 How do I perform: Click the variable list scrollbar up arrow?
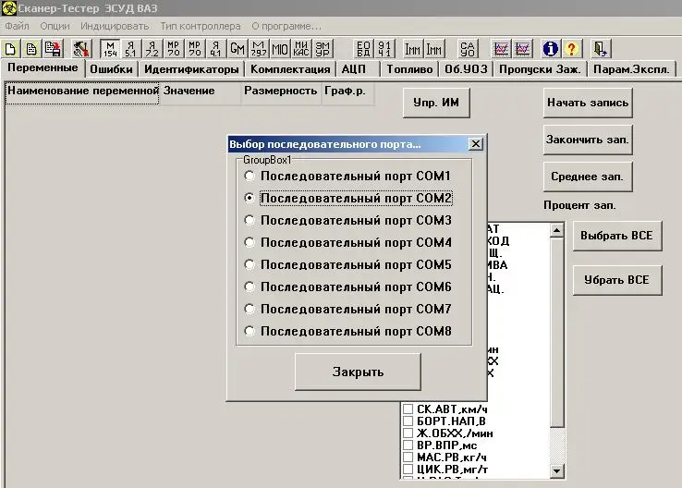point(556,230)
